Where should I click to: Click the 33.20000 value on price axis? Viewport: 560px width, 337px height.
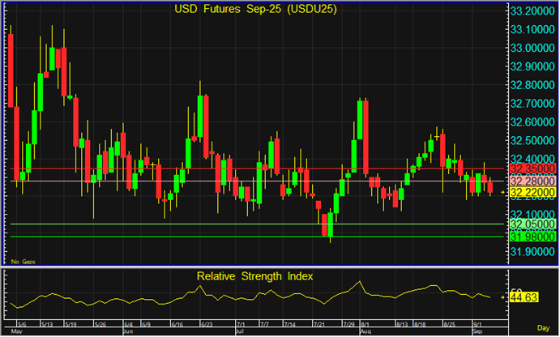(x=532, y=11)
